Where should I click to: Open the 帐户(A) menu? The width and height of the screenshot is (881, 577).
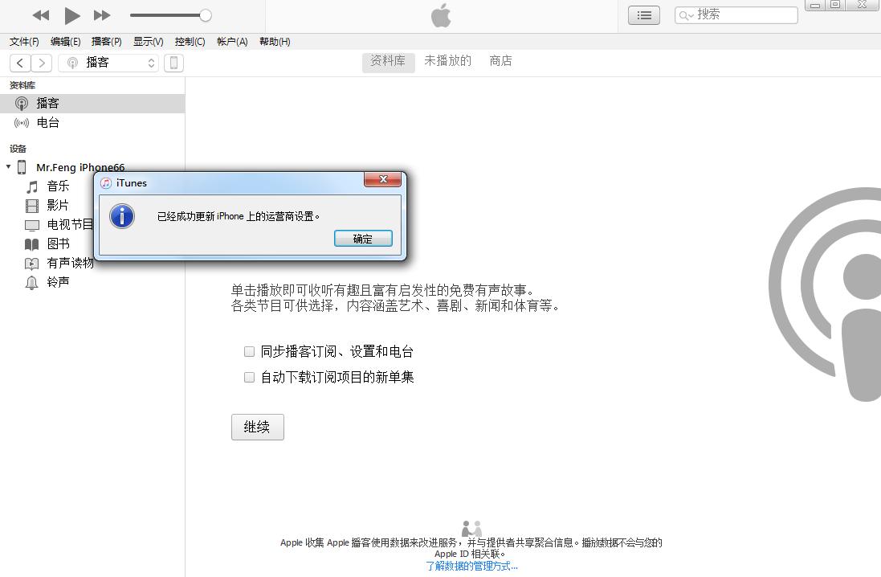pyautogui.click(x=232, y=42)
